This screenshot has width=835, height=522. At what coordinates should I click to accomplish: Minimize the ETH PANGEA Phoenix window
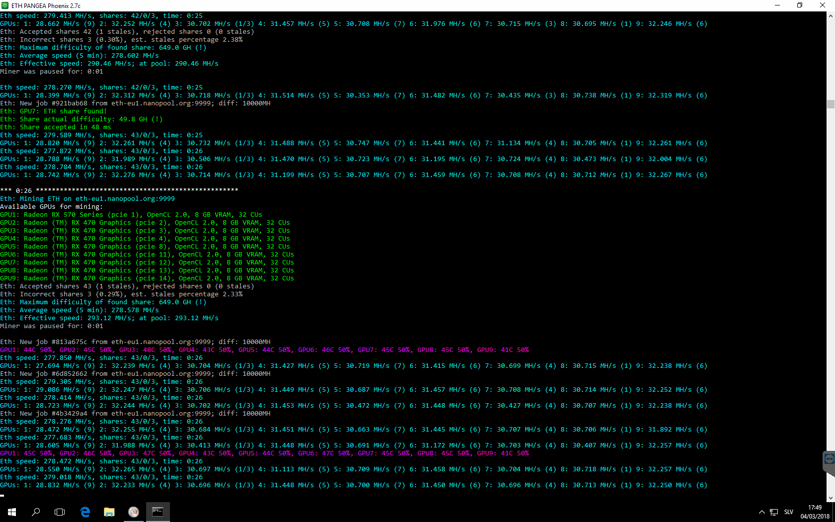coord(777,5)
